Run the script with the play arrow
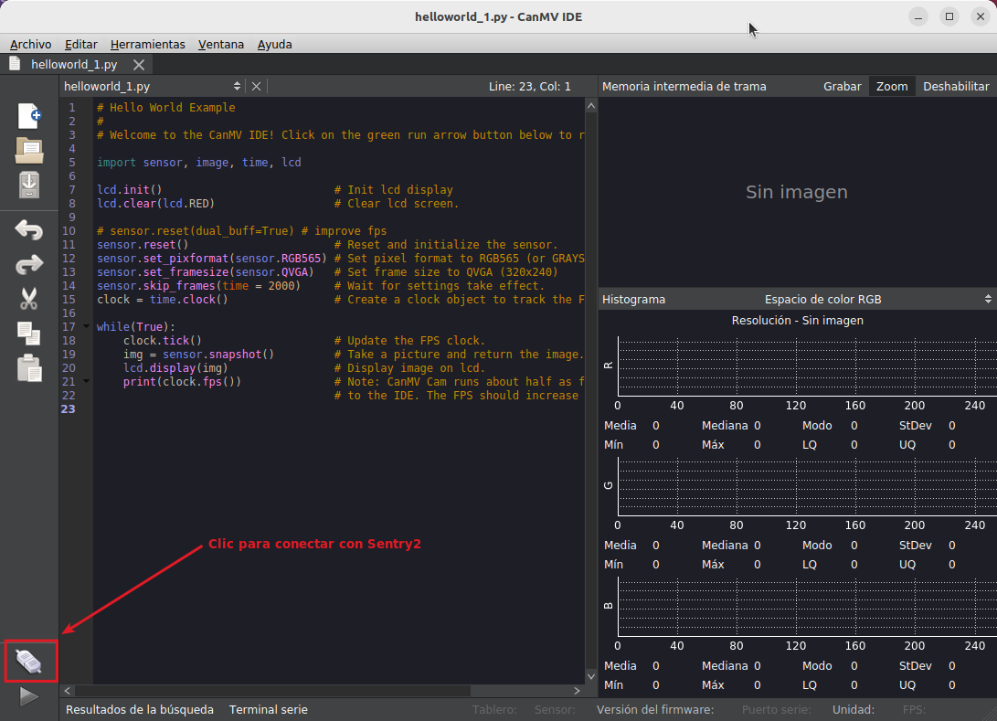Image resolution: width=997 pixels, height=721 pixels. coord(29,696)
